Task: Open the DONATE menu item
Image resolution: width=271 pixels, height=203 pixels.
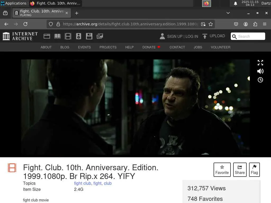Action: tap(151, 47)
